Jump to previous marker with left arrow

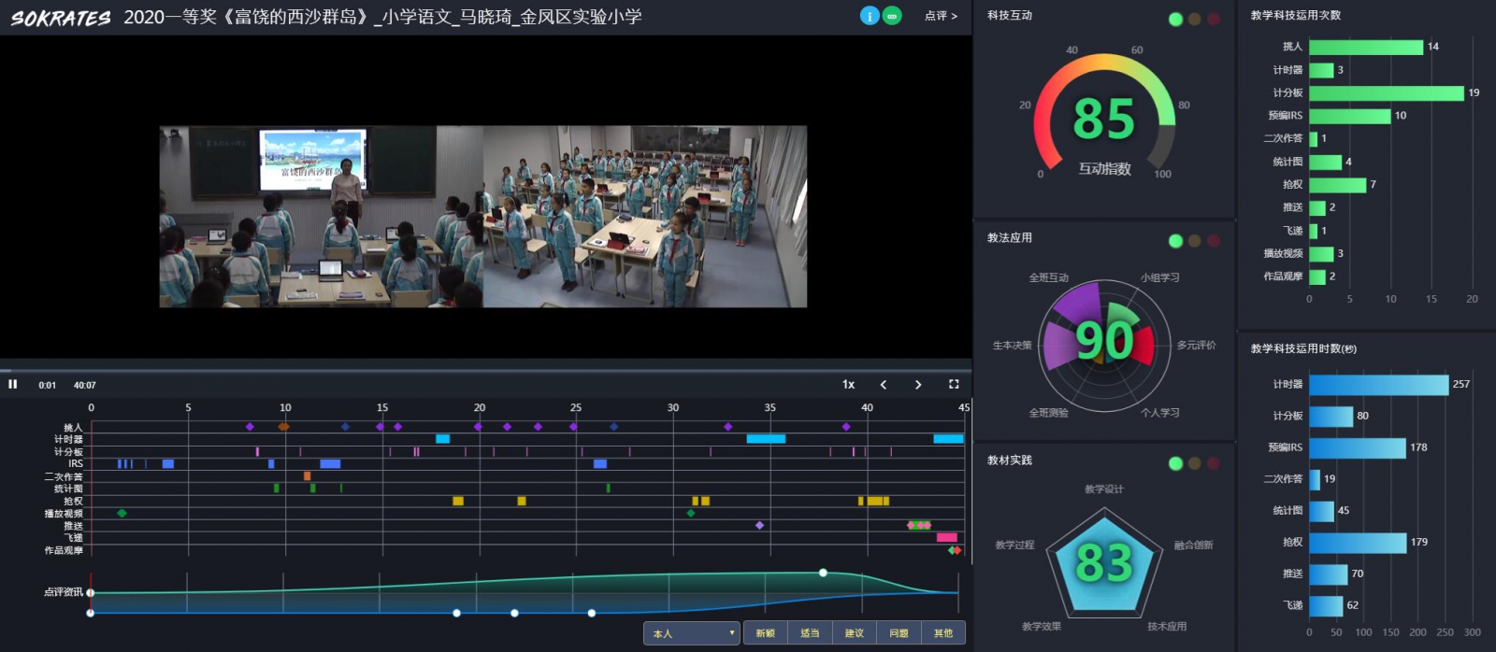884,384
